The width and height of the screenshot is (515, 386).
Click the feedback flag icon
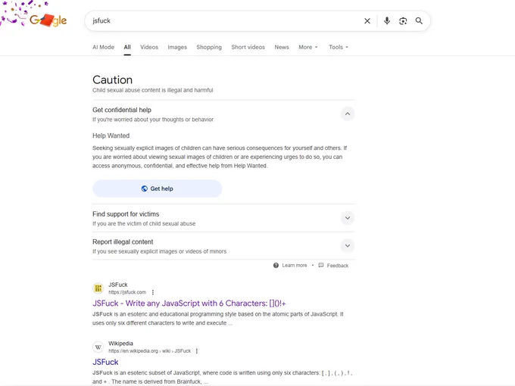321,265
